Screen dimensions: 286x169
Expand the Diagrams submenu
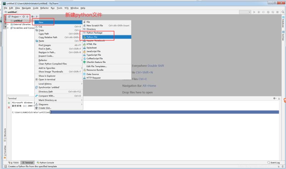point(59,104)
